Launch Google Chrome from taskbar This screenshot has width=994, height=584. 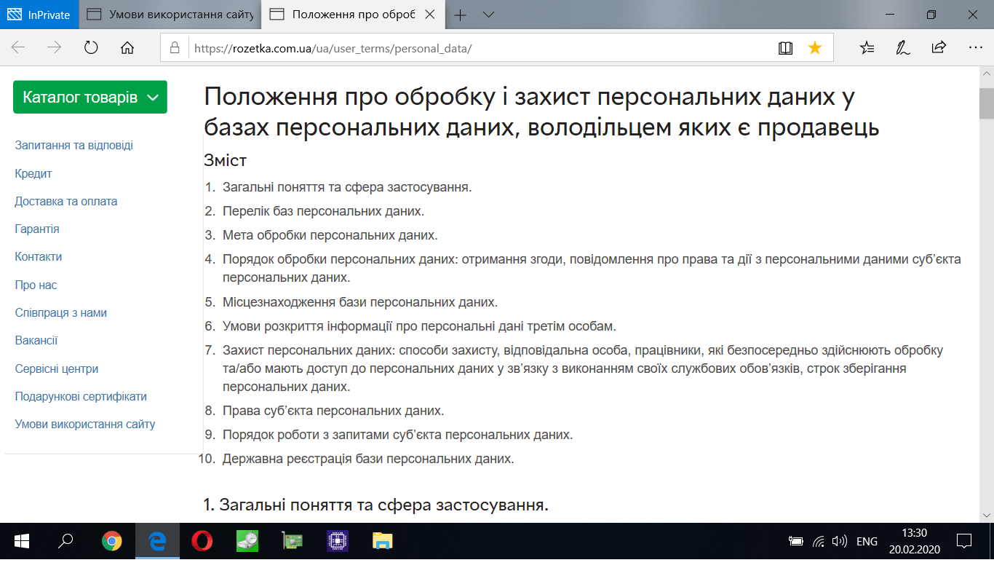click(111, 541)
